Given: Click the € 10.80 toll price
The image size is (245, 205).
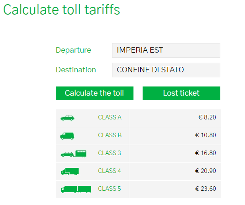Looking at the screenshot, I should 206,135.
